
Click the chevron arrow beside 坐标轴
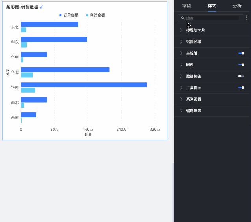(x=181, y=53)
